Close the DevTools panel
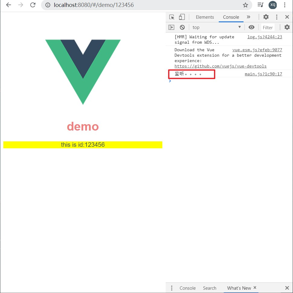 (x=287, y=17)
